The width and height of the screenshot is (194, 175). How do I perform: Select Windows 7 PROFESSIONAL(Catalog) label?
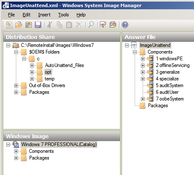59,144
